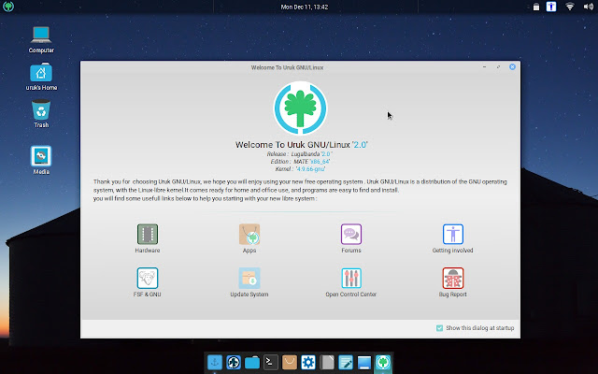Open the Bug Report icon

[452, 278]
